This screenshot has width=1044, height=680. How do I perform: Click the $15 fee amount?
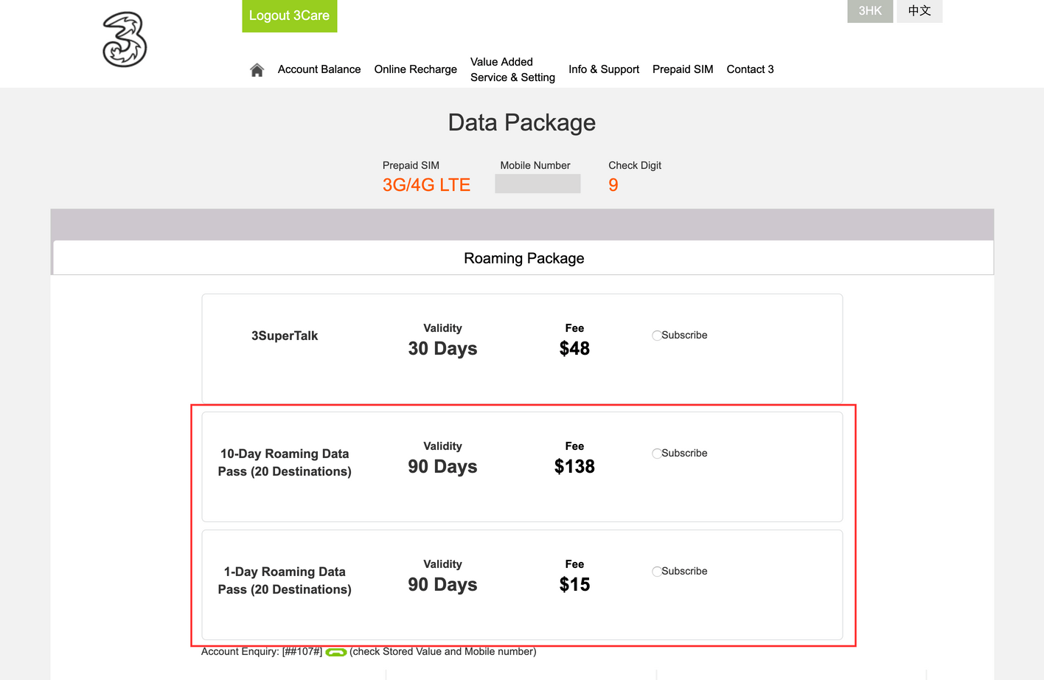(x=574, y=584)
